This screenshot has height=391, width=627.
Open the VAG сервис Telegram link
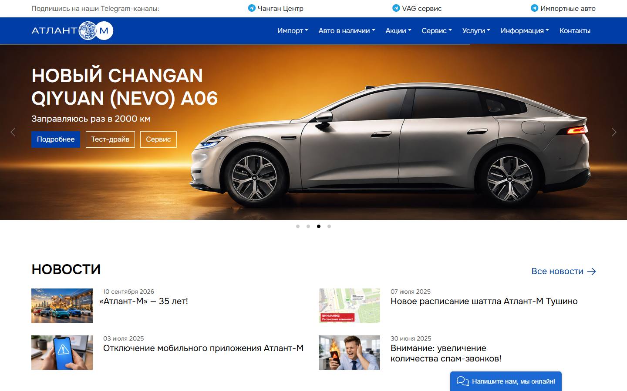pos(417,8)
